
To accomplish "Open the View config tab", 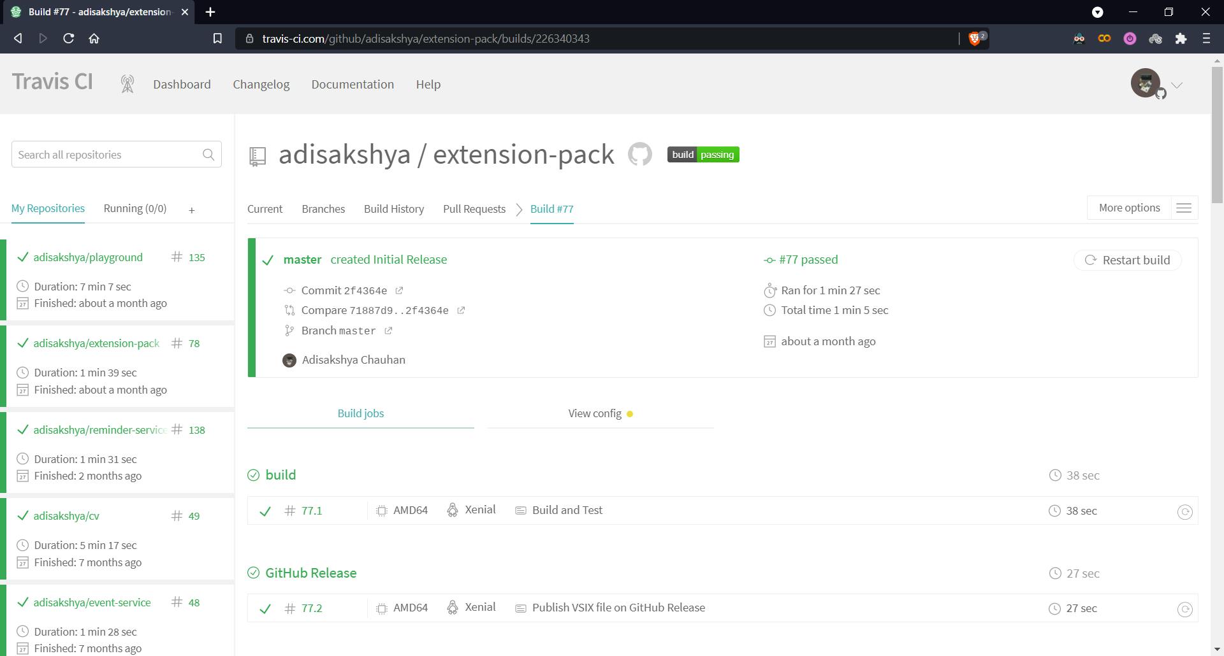I will [x=594, y=413].
